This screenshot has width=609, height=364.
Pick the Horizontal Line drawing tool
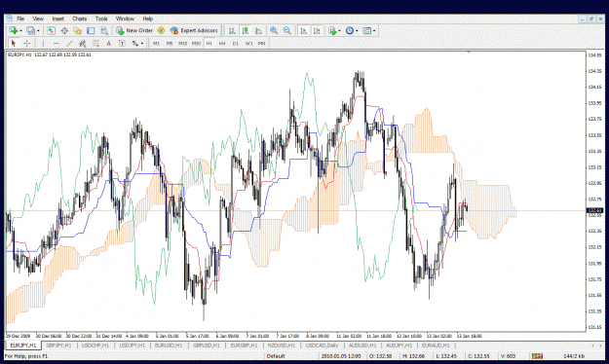[x=57, y=43]
